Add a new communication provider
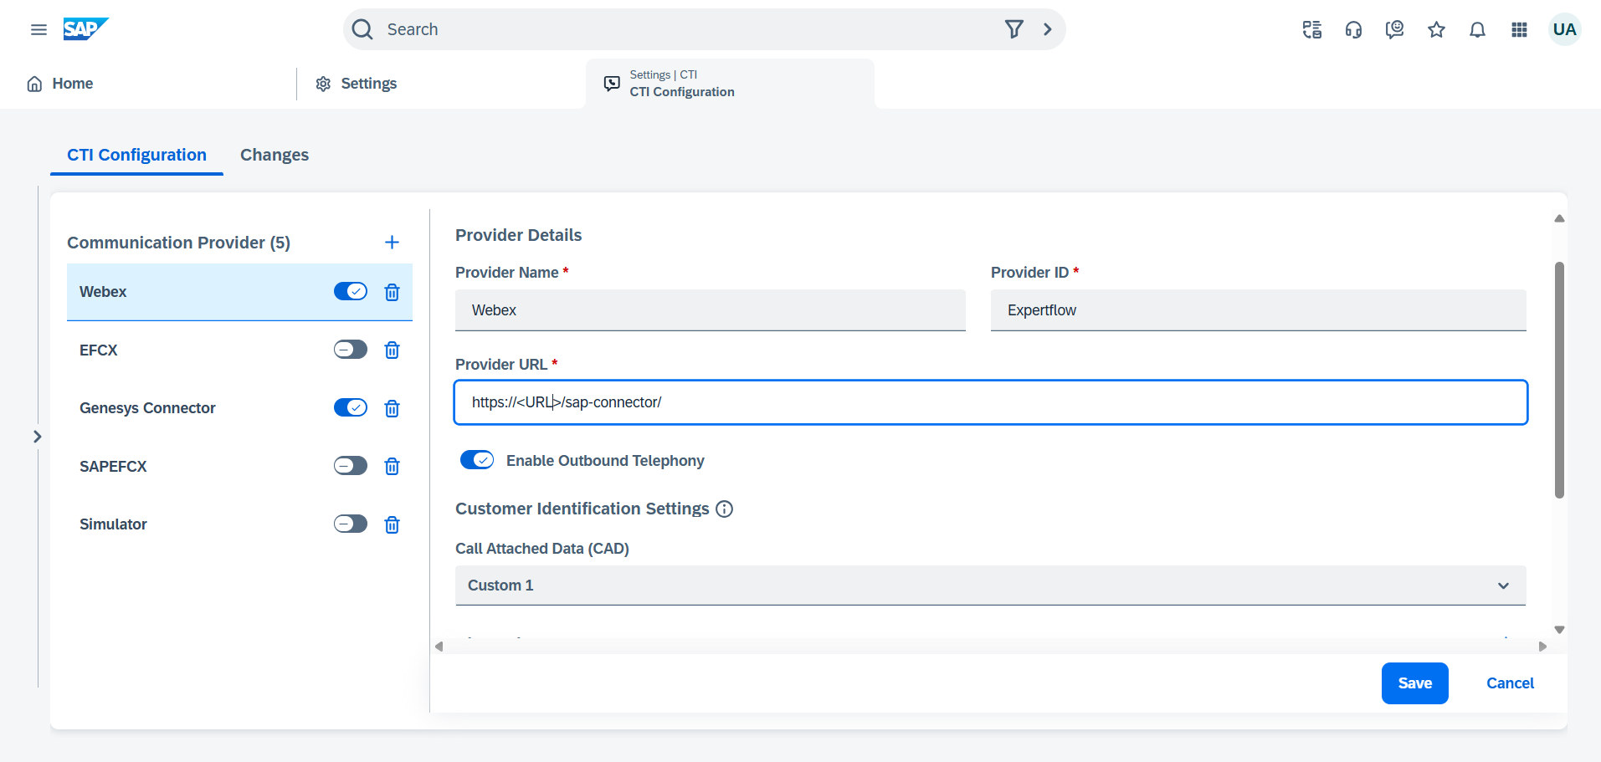Screen dimensions: 1601x762 pyautogui.click(x=392, y=243)
